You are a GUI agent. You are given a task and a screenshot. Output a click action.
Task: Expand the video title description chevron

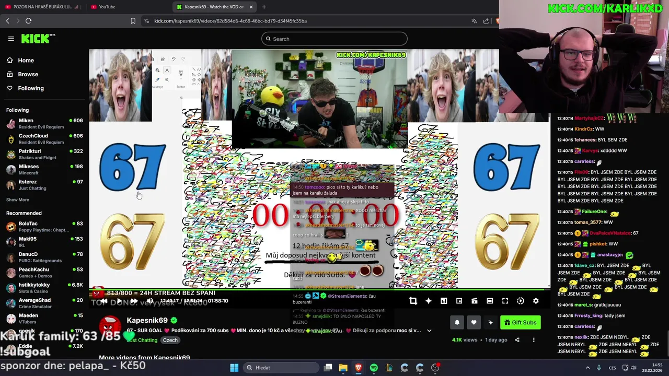click(429, 331)
